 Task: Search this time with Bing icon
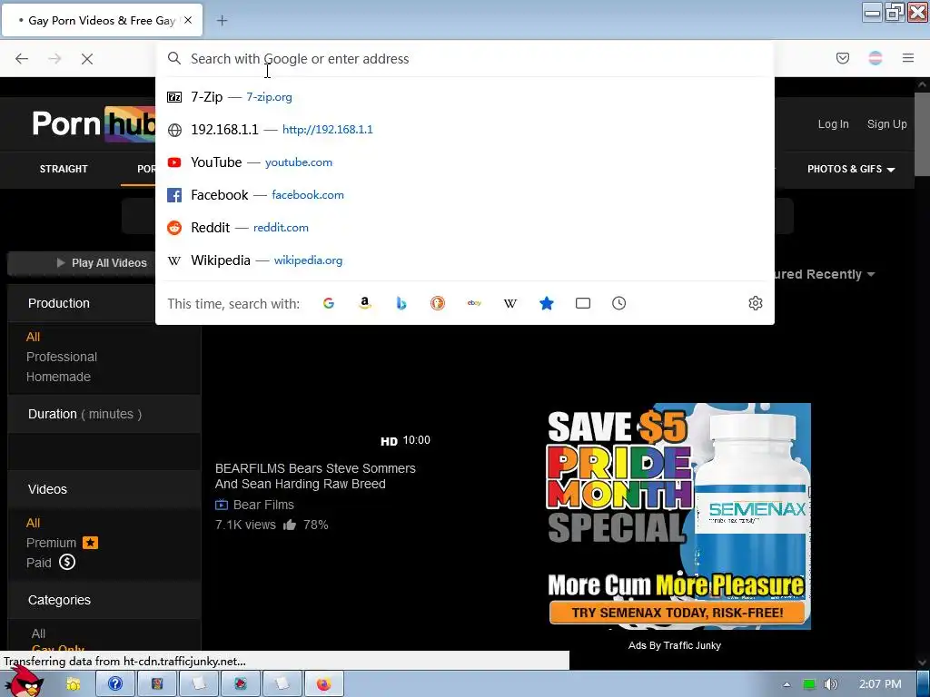point(401,303)
